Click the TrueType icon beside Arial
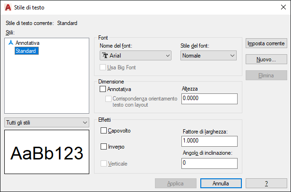291x192 pixels. (x=105, y=55)
